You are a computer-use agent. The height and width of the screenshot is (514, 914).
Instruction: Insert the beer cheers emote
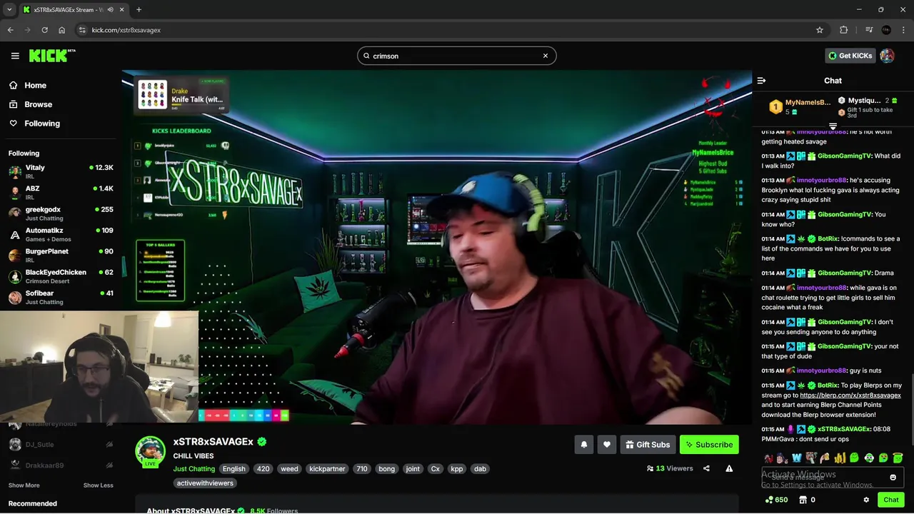pos(825,458)
